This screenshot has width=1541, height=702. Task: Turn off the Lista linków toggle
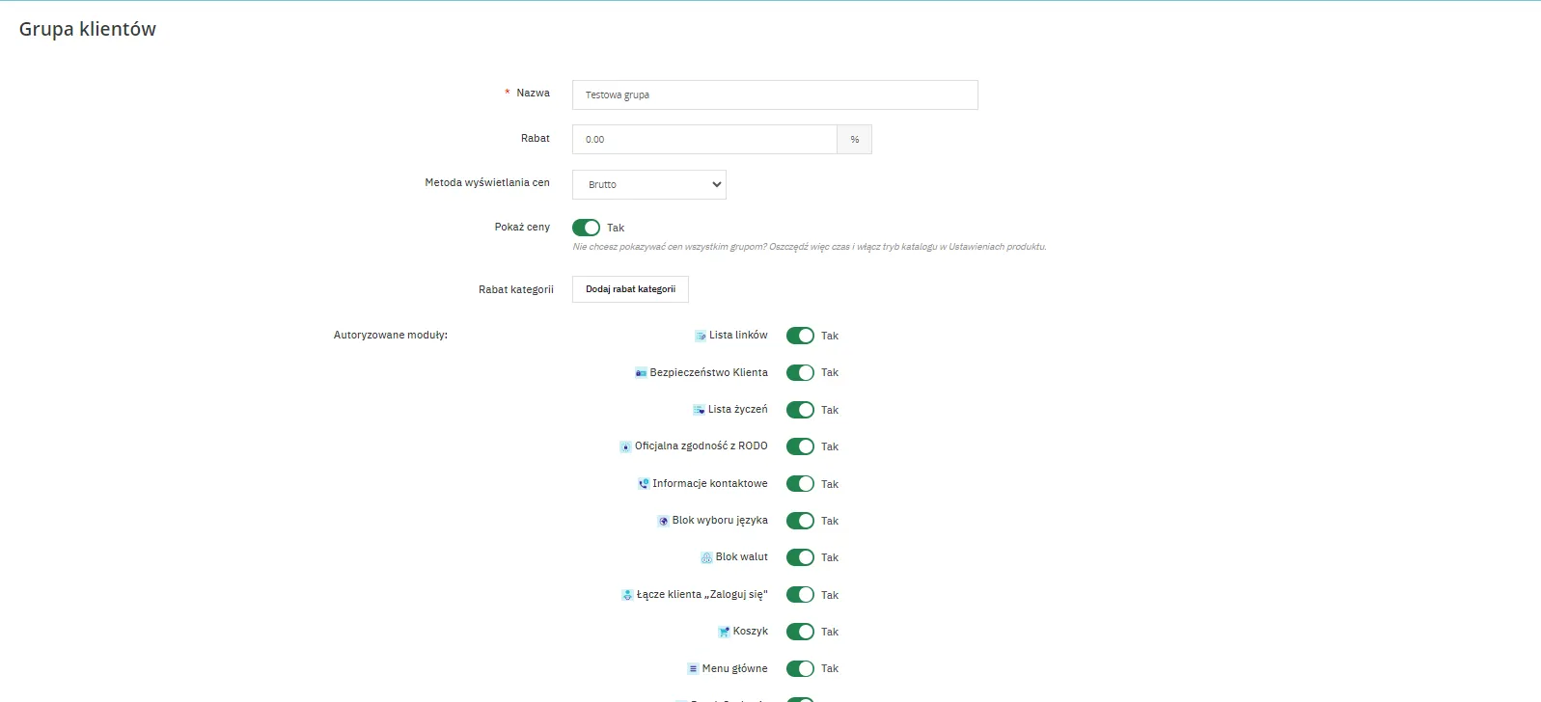coord(800,336)
